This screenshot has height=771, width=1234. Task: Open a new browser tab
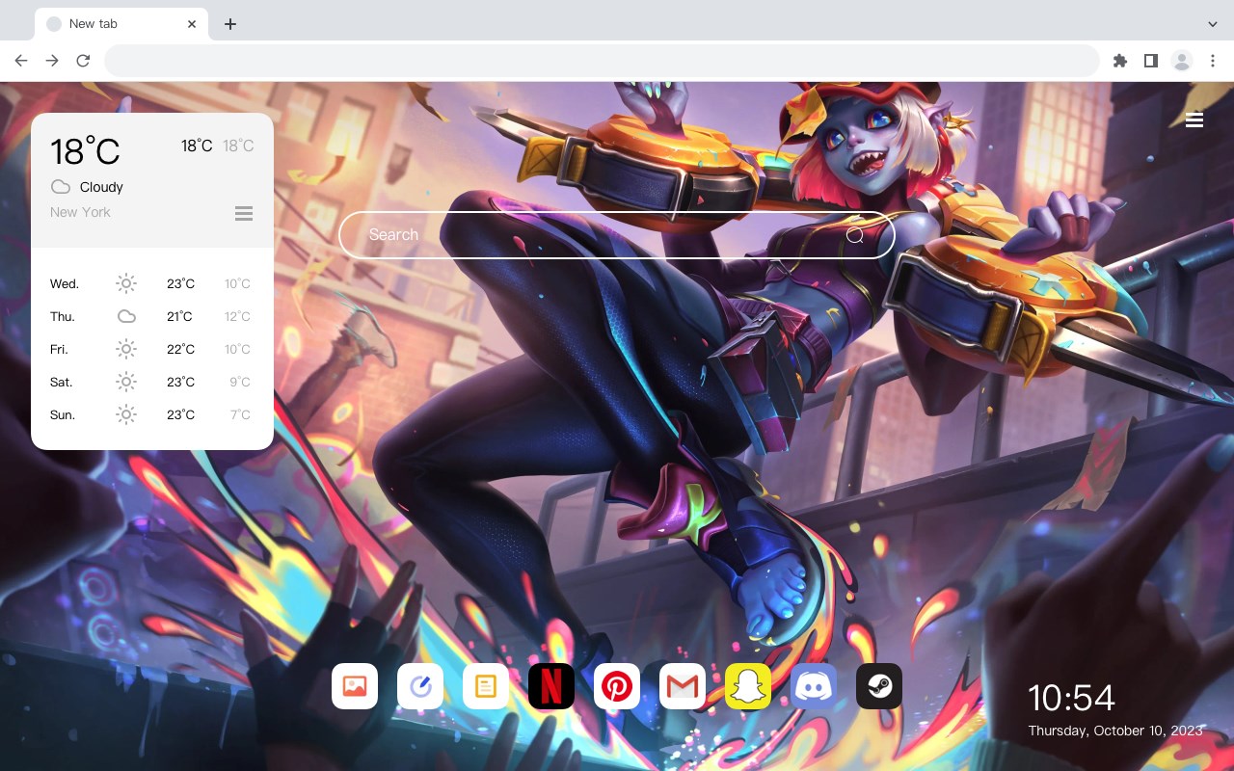pos(229,24)
